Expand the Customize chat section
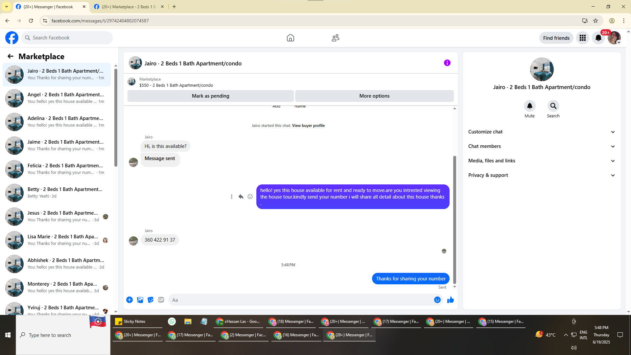This screenshot has width=631, height=355. coord(542,132)
